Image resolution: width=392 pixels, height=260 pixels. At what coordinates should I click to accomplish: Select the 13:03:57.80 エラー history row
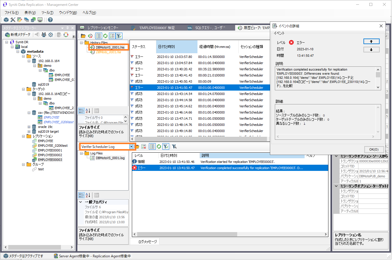[200, 57]
